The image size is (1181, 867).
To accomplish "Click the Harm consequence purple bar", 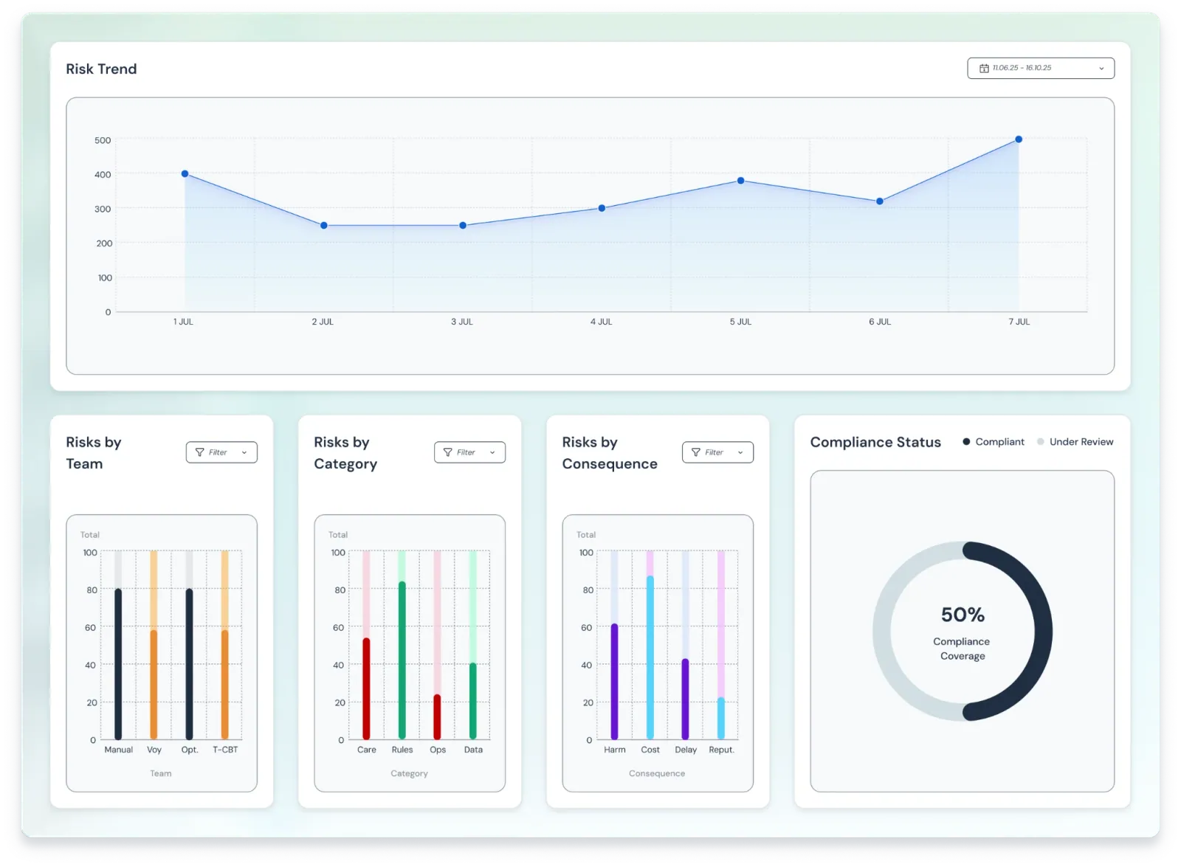I will pos(614,682).
